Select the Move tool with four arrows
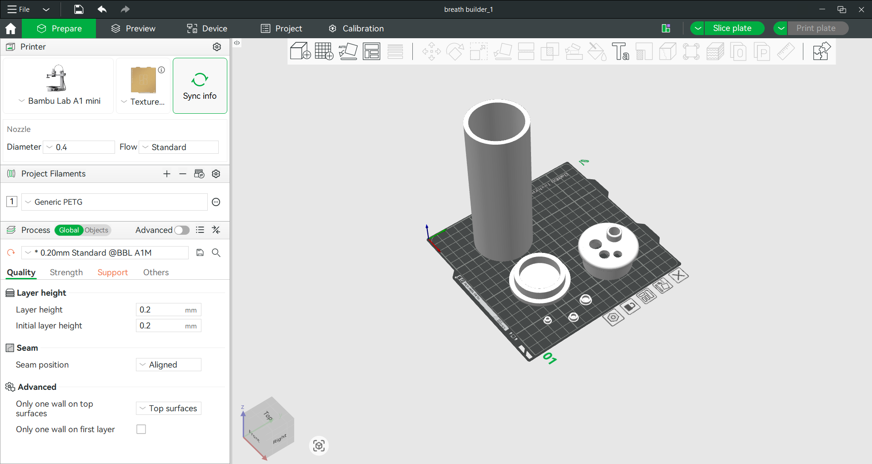Screen dimensions: 872x464 point(431,51)
